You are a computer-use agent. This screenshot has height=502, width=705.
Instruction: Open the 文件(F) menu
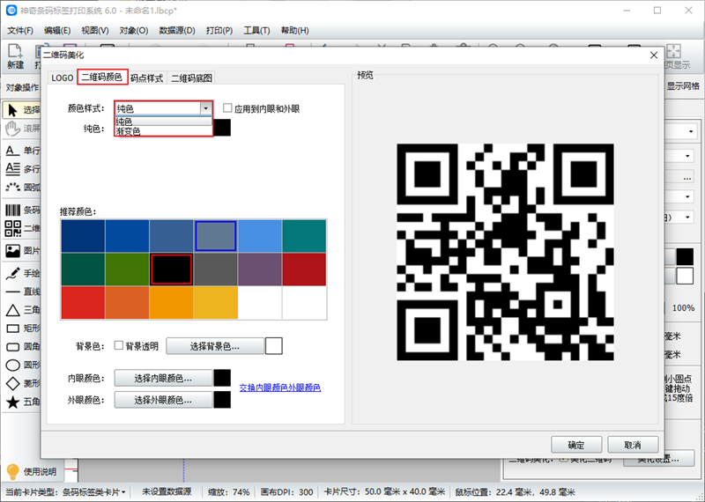(x=20, y=31)
